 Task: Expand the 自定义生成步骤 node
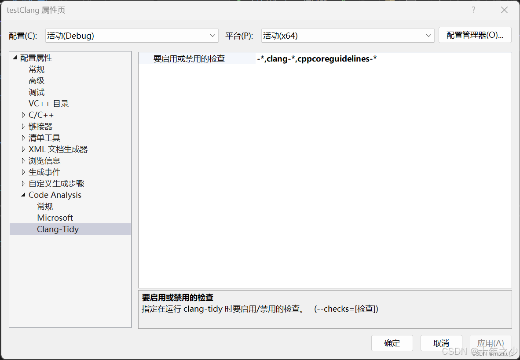pyautogui.click(x=23, y=183)
